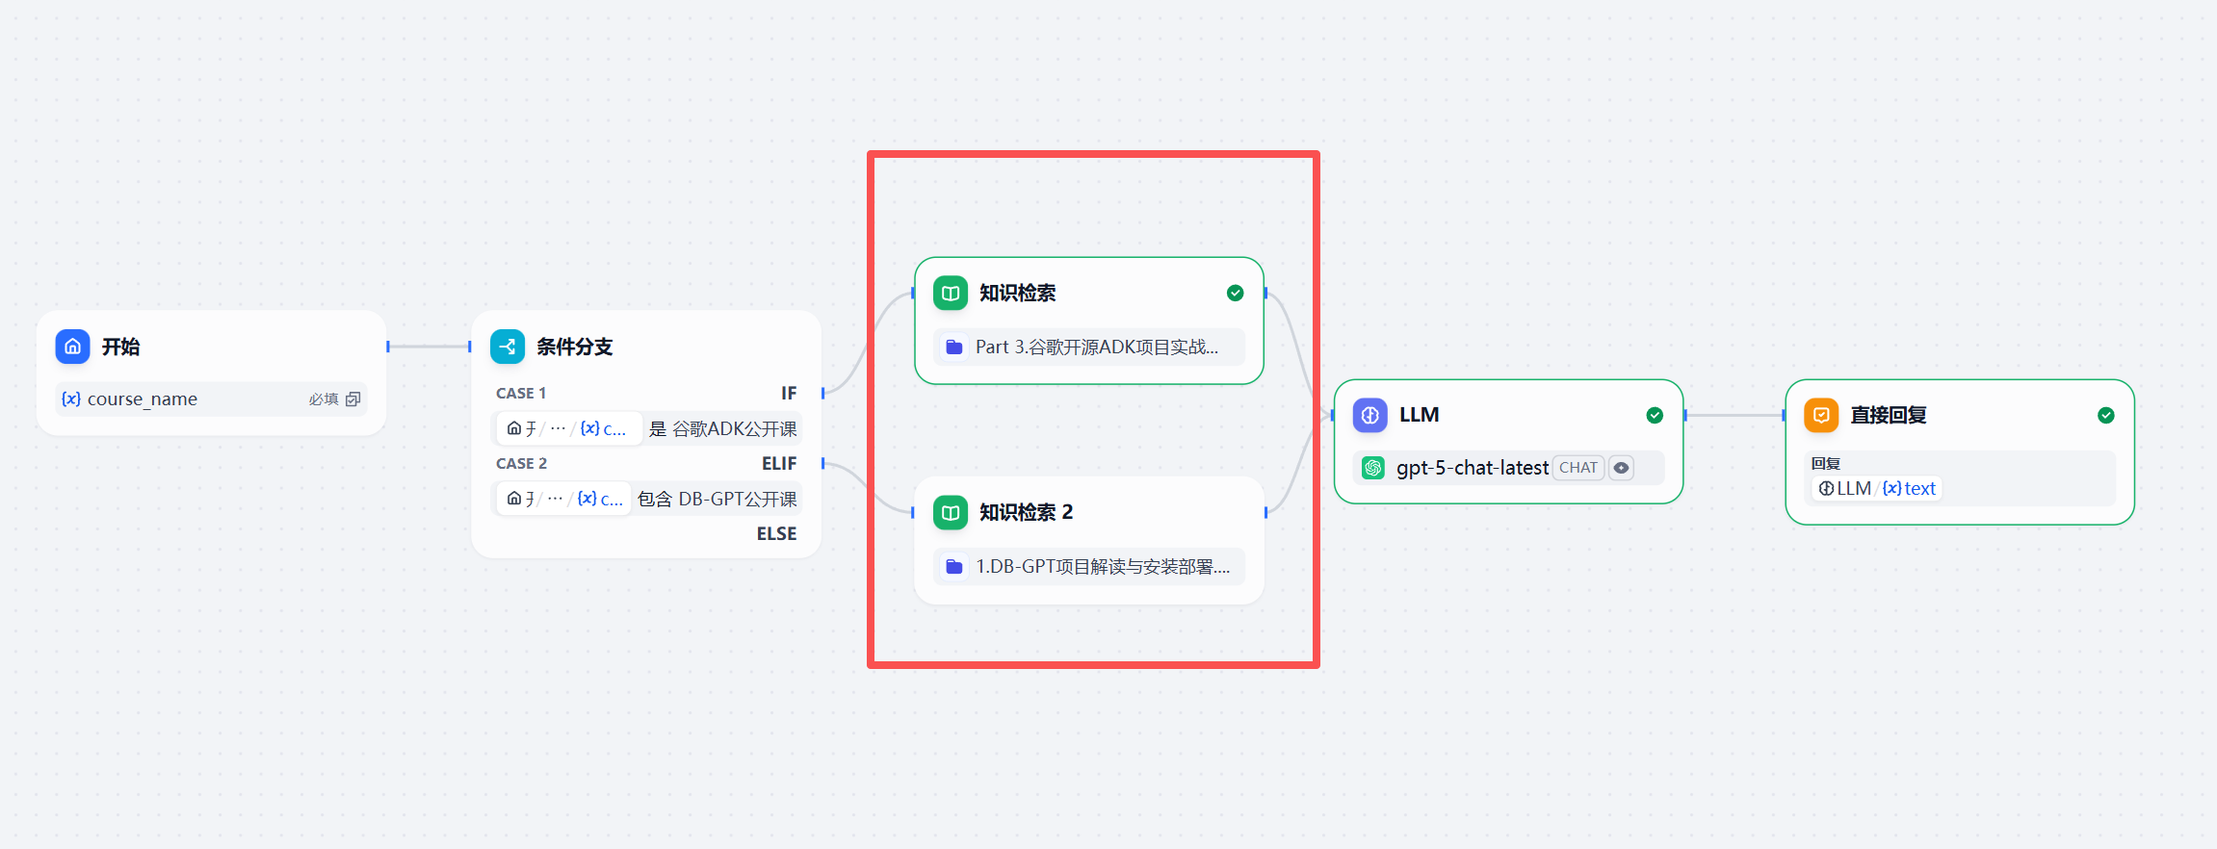The height and width of the screenshot is (849, 2217).
Task: Open the gpt-5-chat-latest model selector
Action: click(x=1508, y=468)
